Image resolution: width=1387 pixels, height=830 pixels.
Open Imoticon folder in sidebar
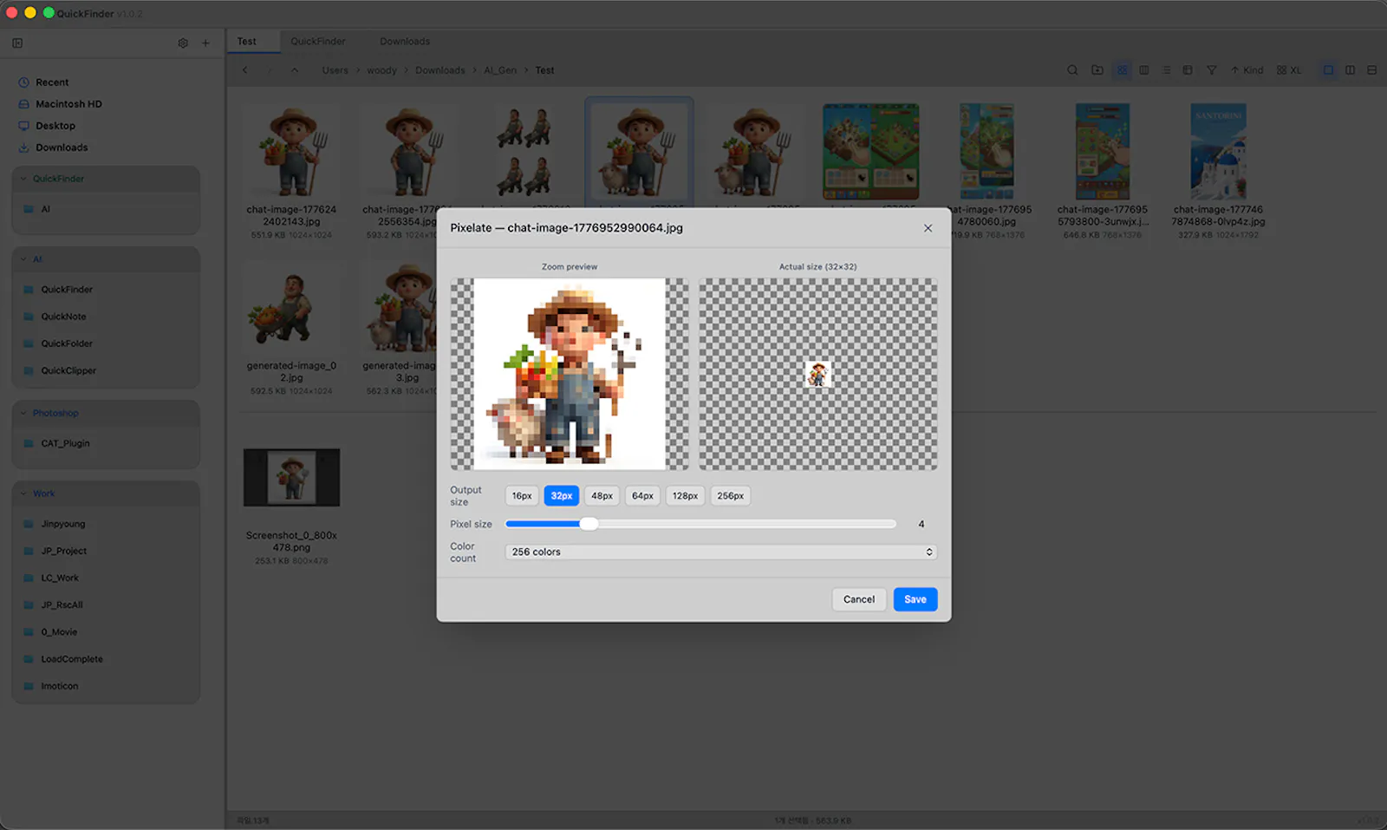coord(59,686)
